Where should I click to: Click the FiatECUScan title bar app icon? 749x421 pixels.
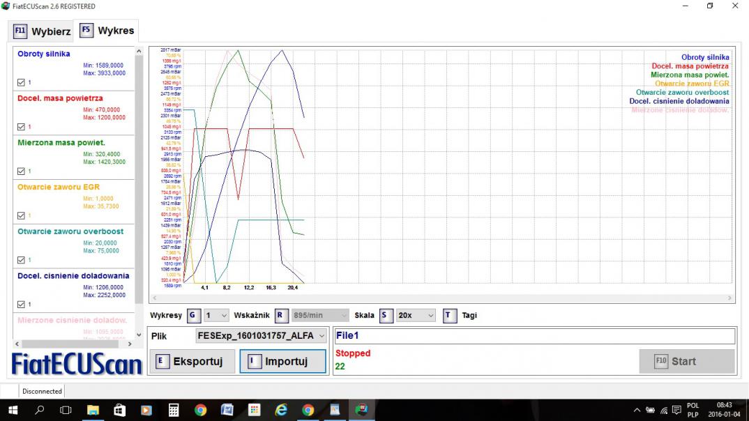(6, 6)
